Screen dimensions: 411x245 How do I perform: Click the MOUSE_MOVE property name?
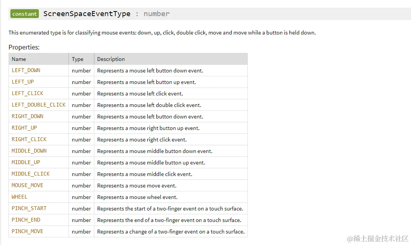click(x=27, y=186)
